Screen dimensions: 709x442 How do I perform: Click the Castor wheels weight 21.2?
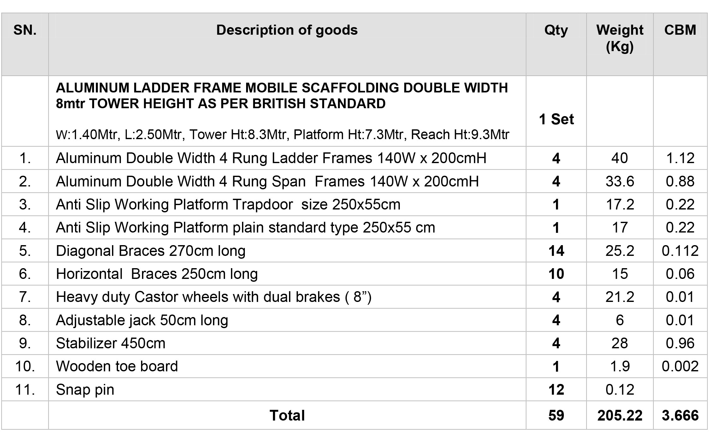point(620,297)
